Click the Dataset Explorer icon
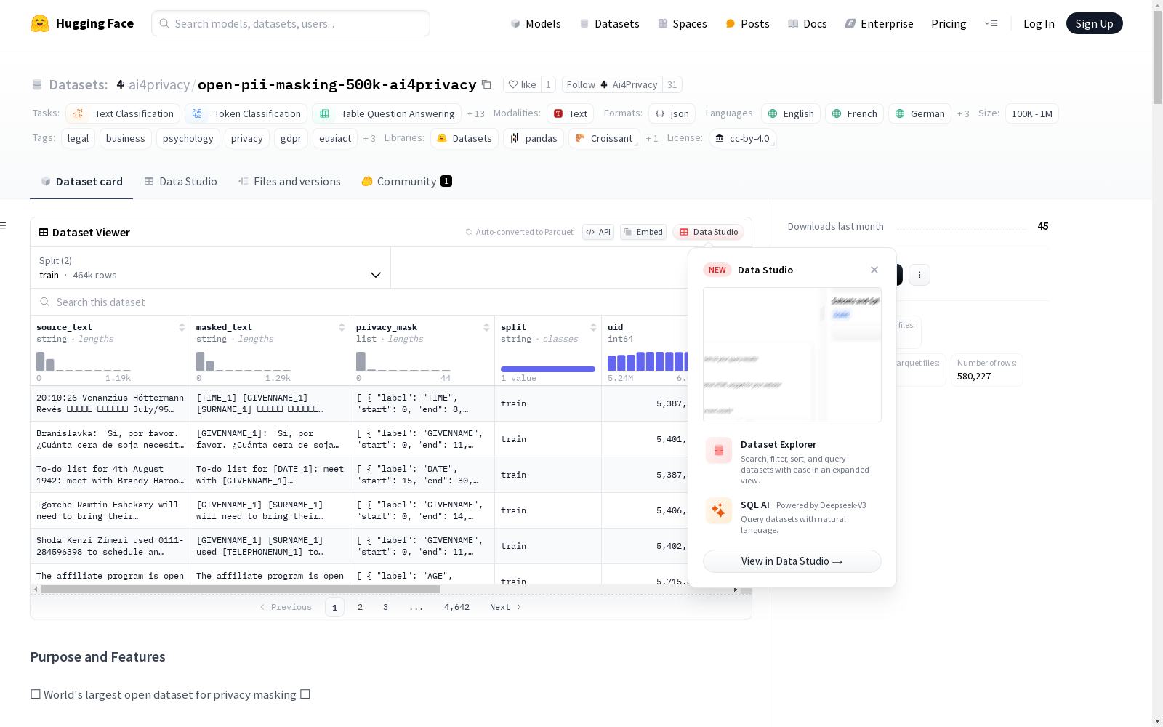Screen dimensions: 1163x727 click(x=719, y=451)
